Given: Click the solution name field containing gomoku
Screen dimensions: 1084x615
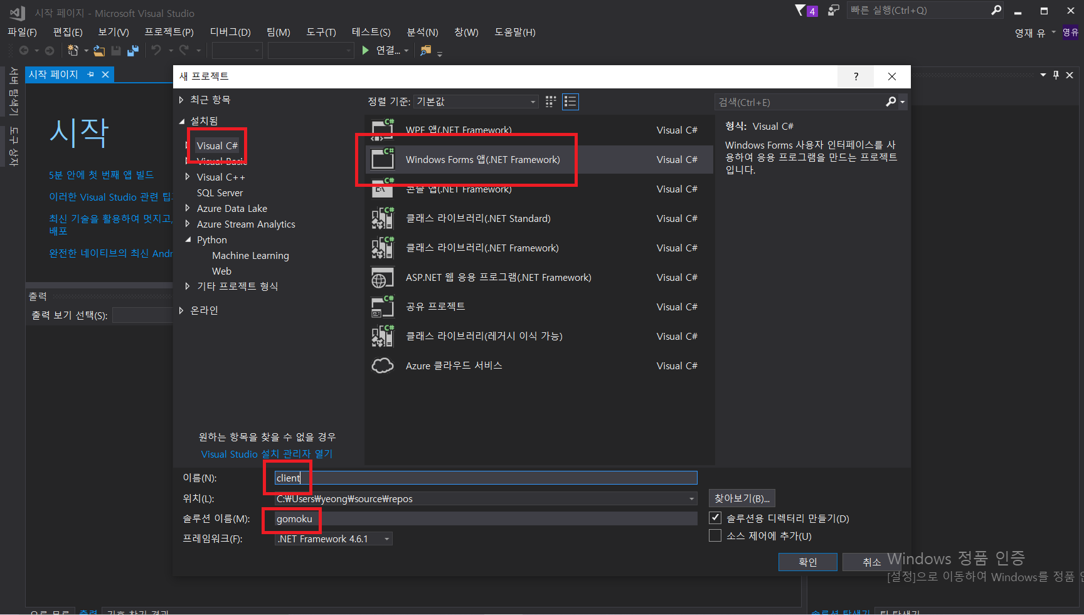Looking at the screenshot, I should coord(486,518).
